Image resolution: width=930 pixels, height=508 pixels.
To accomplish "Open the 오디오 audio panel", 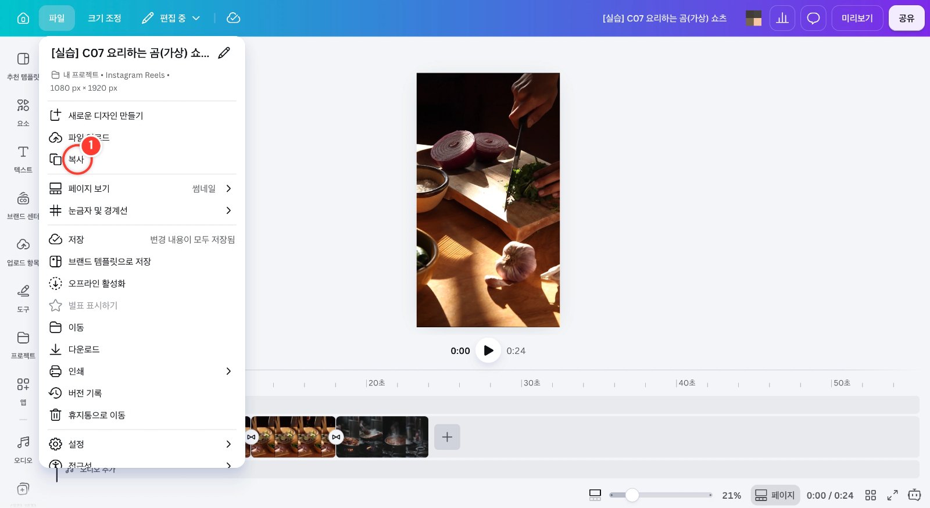I will pyautogui.click(x=23, y=450).
